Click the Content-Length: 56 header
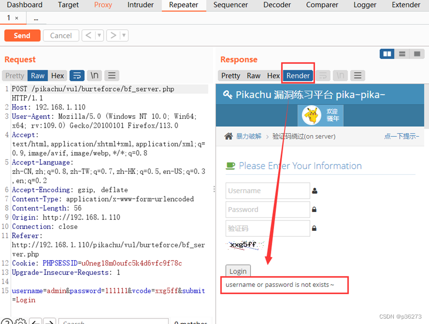429x324 pixels. [x=47, y=208]
